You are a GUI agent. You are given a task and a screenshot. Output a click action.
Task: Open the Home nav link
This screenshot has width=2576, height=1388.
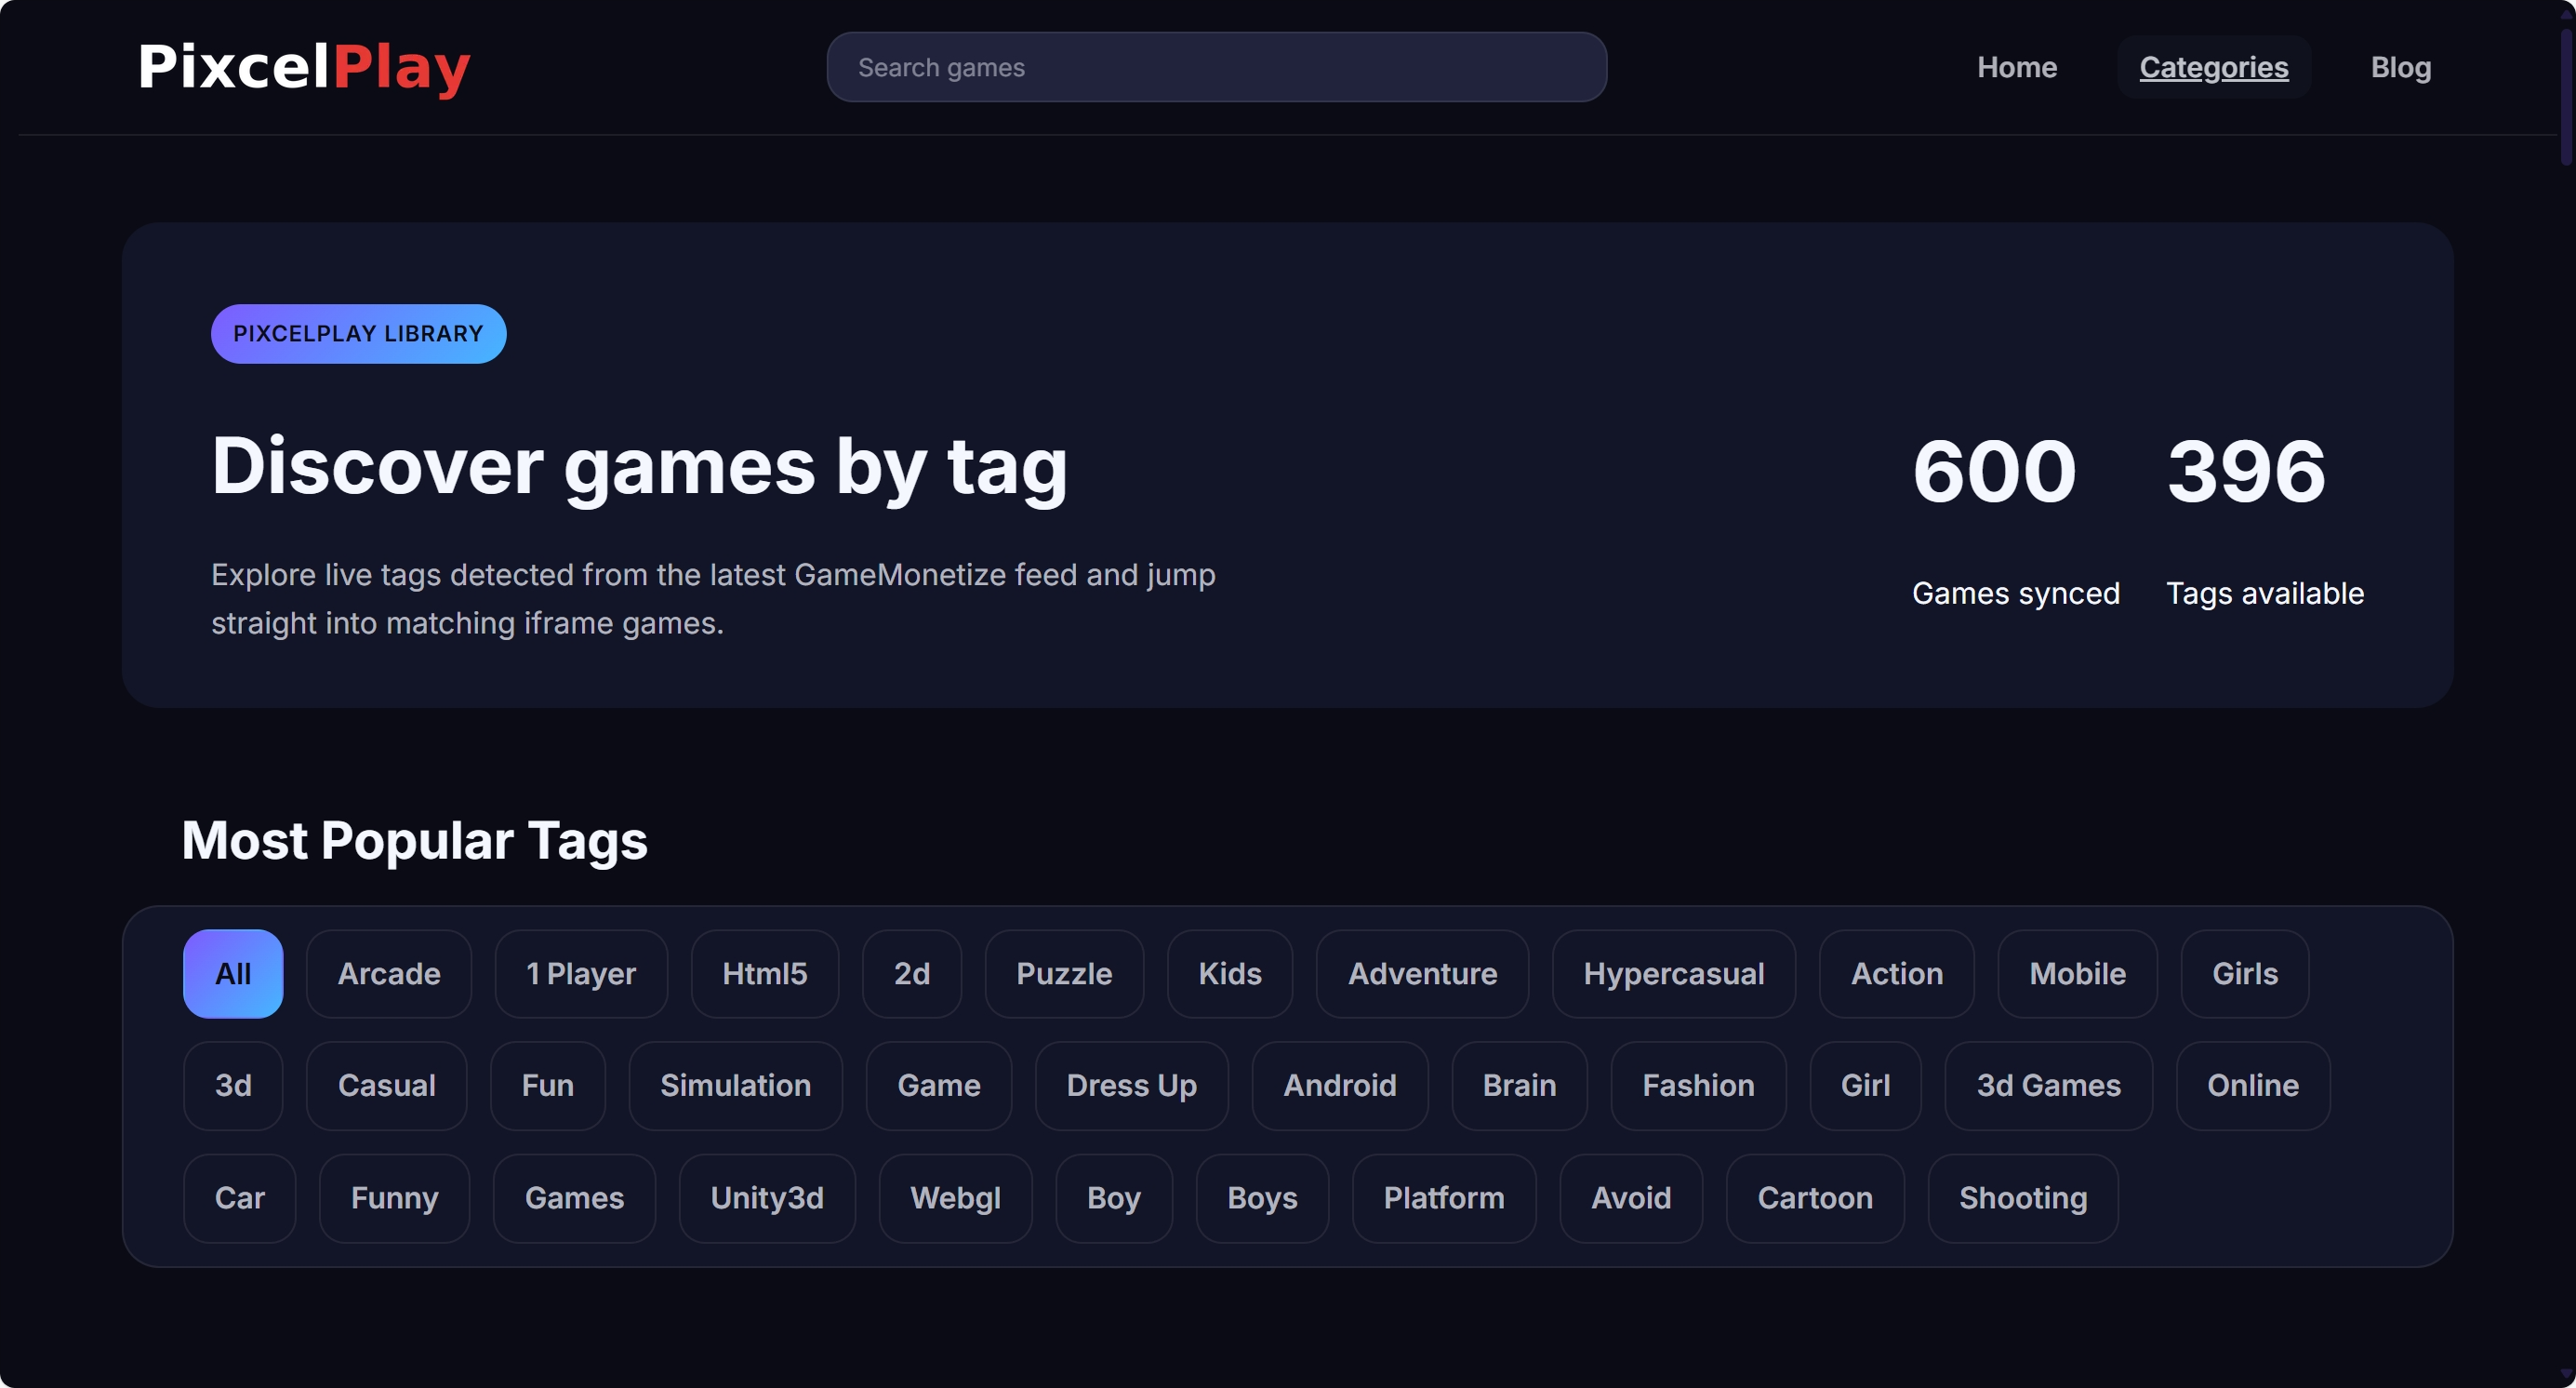click(x=2016, y=67)
